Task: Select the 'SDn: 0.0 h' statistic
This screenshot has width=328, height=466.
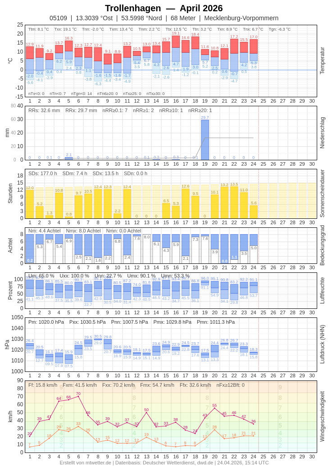Action: (x=136, y=173)
